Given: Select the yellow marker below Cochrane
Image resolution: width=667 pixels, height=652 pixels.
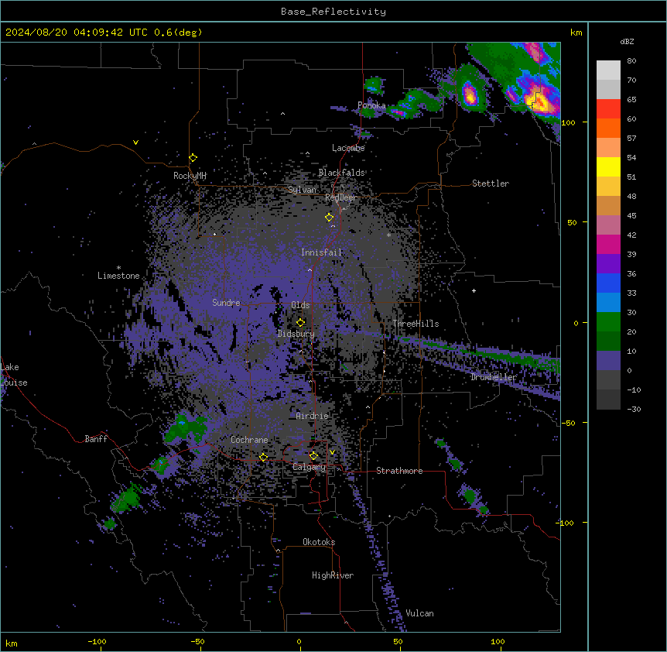Looking at the screenshot, I should pyautogui.click(x=263, y=458).
